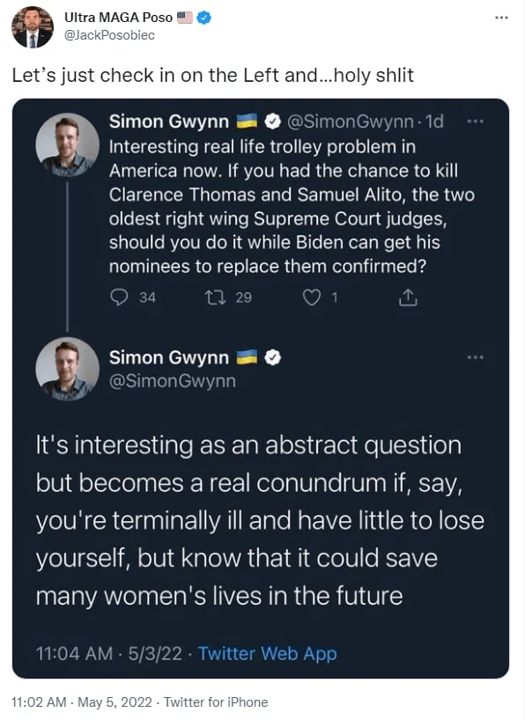The image size is (525, 720).
Task: Click the reply icon showing 34
Action: click(x=120, y=298)
